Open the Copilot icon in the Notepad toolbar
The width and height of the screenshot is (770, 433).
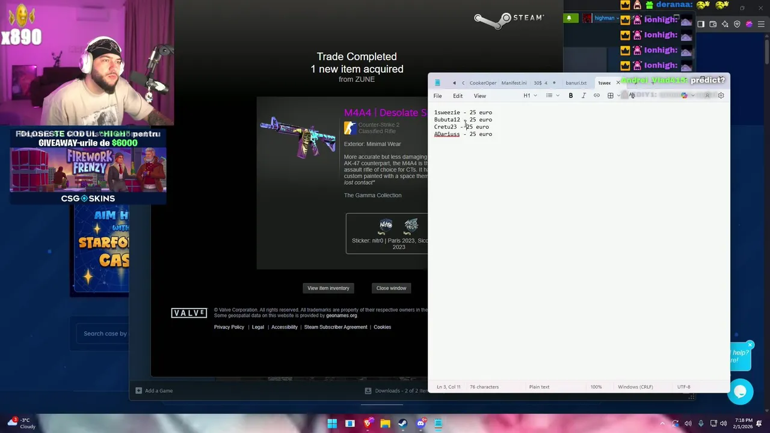click(x=684, y=96)
